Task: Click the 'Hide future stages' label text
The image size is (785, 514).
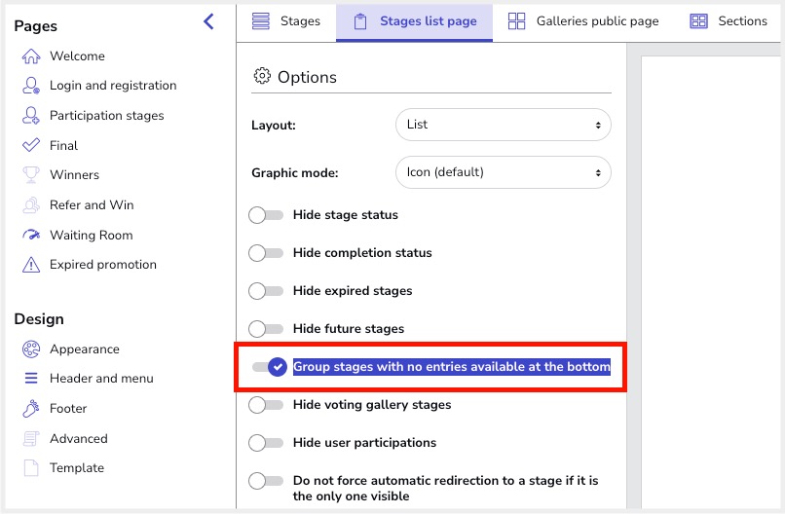Action: pos(349,329)
